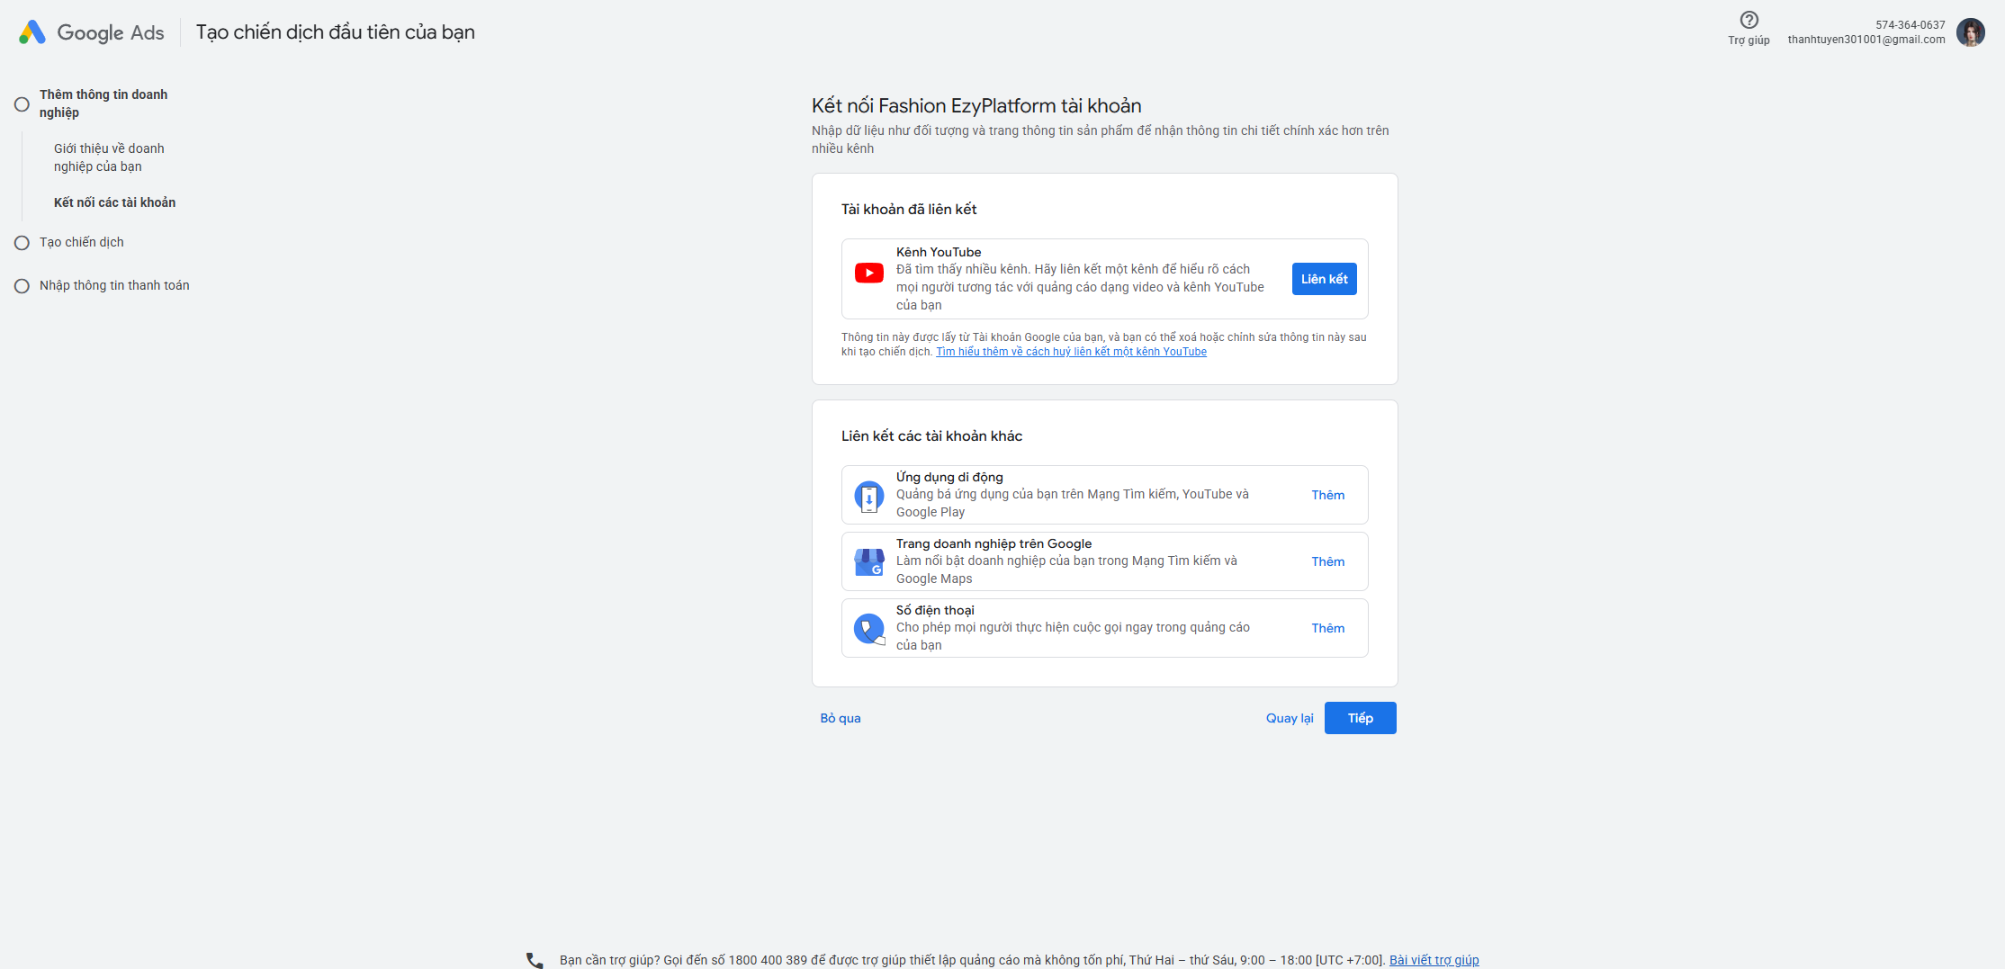Click the 'Bỏ qua' skip button
The width and height of the screenshot is (2005, 969).
point(841,718)
